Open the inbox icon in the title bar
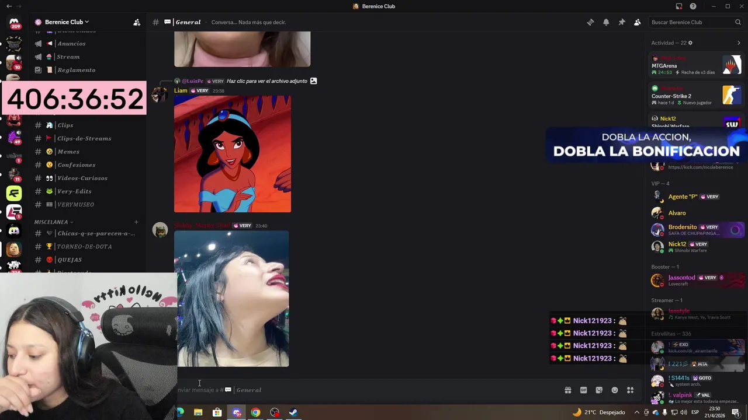The height and width of the screenshot is (420, 748). [x=679, y=6]
